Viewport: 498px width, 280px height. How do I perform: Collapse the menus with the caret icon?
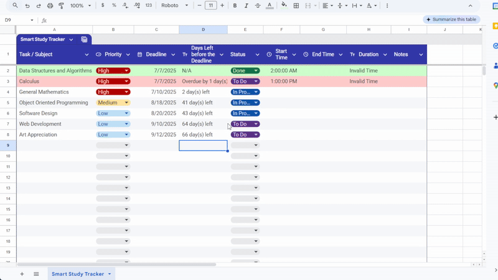point(471,6)
